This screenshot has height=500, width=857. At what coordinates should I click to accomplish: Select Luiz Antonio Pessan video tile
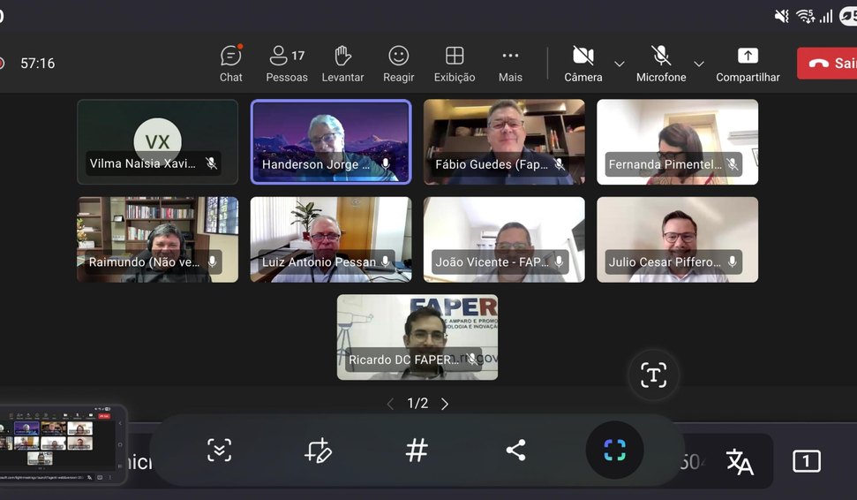pyautogui.click(x=331, y=239)
